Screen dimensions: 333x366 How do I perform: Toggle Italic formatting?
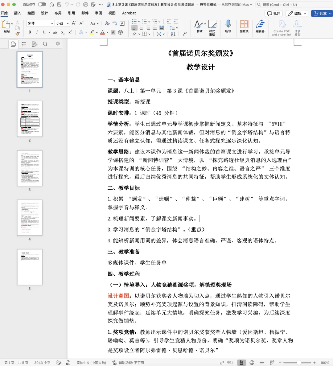click(x=37, y=32)
